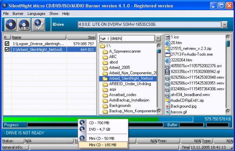
Task: Click folder tree scrollbar up arrow
Action: pyautogui.click(x=159, y=45)
